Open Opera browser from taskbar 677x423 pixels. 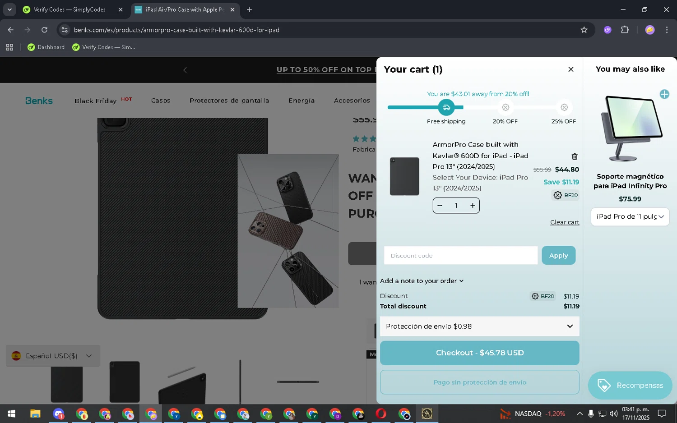pos(381,414)
